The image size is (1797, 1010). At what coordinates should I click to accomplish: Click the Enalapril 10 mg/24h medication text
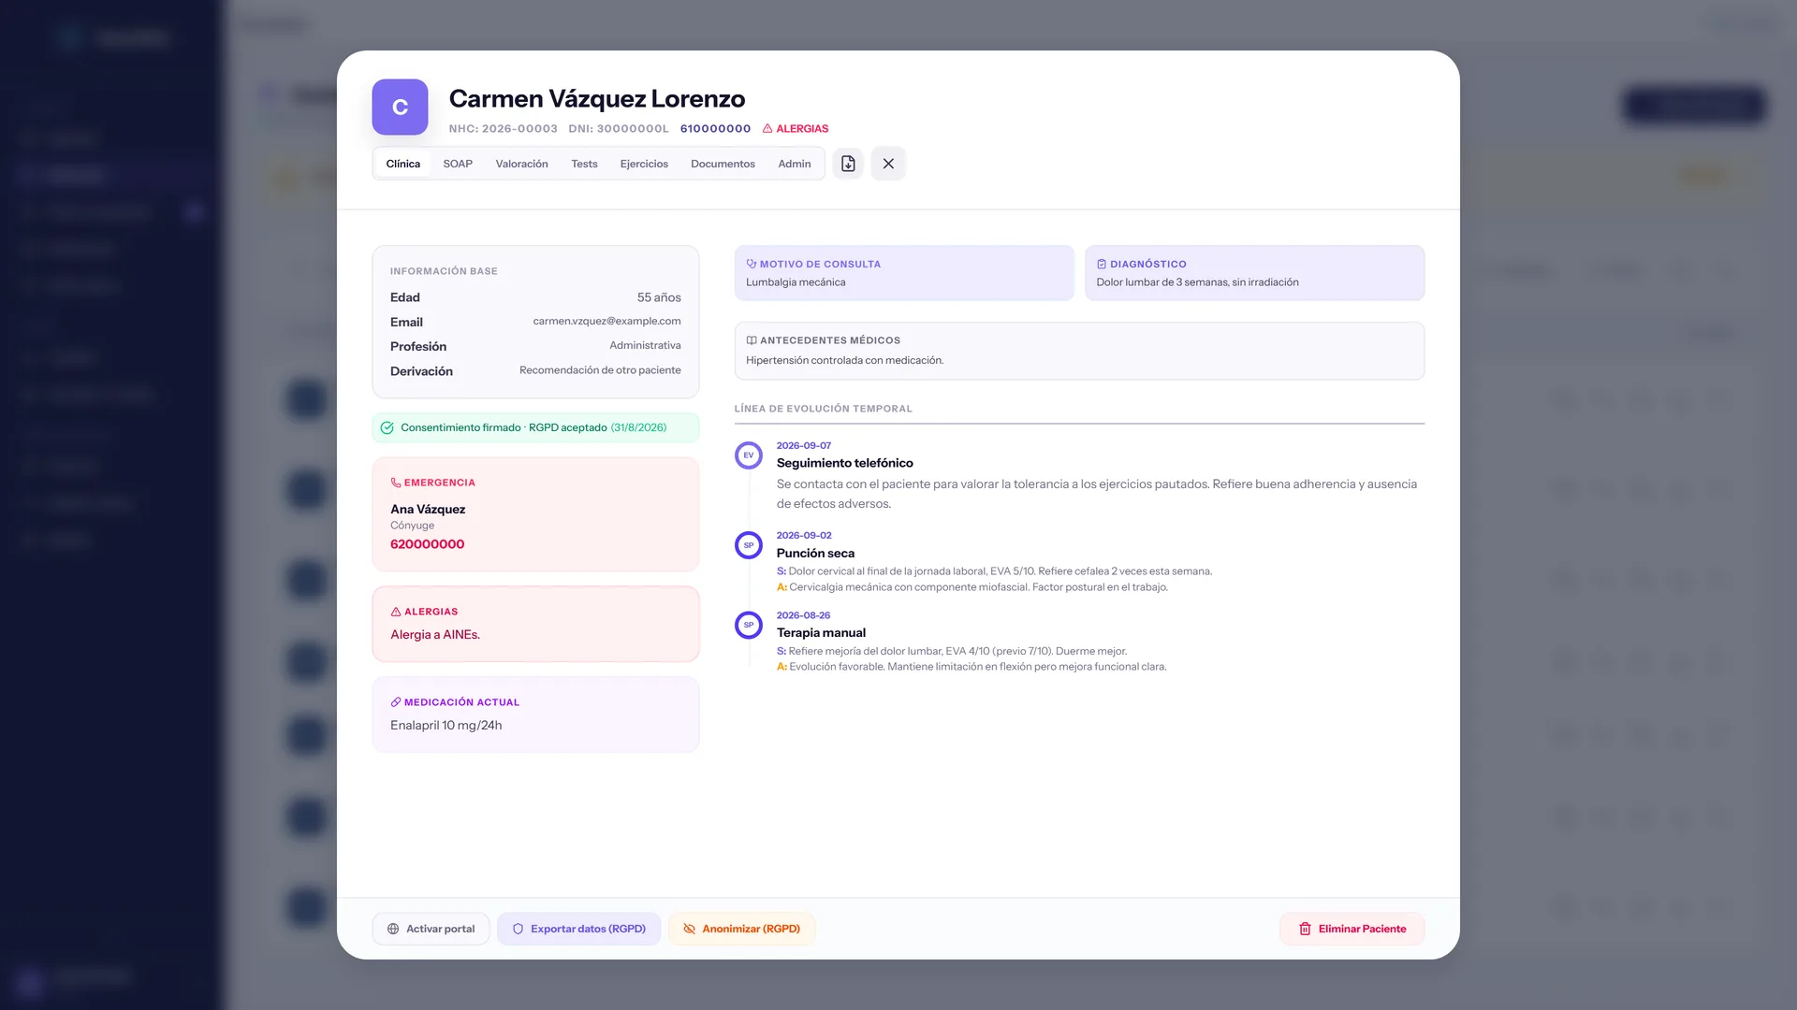point(446,726)
